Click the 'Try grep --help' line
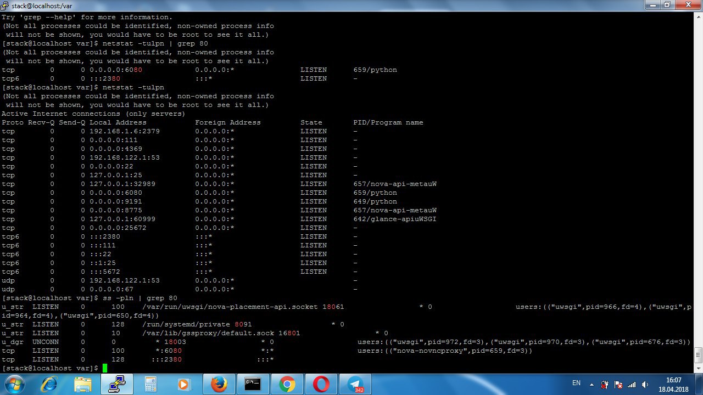703x395 pixels. [x=87, y=18]
